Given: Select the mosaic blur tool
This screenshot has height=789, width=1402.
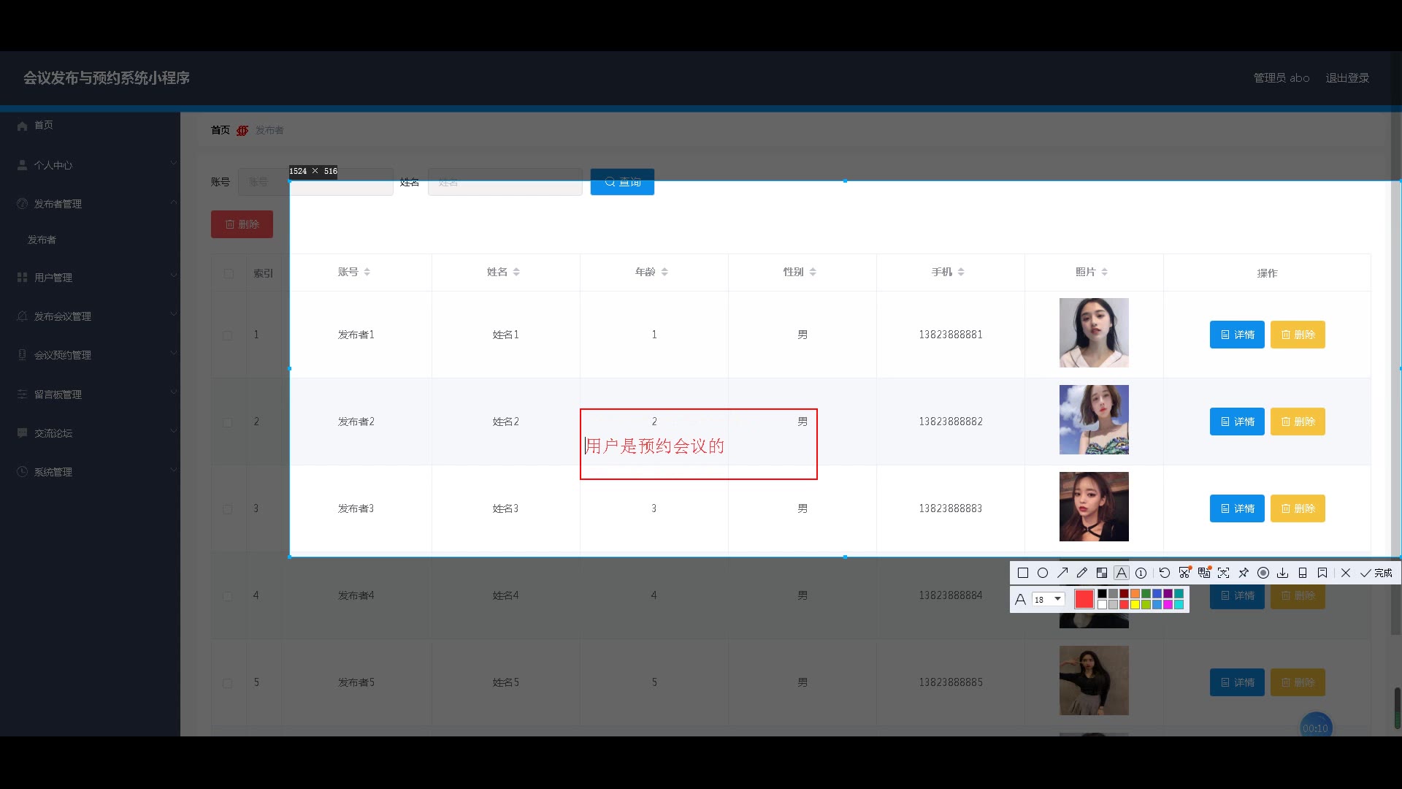Looking at the screenshot, I should pyautogui.click(x=1102, y=573).
